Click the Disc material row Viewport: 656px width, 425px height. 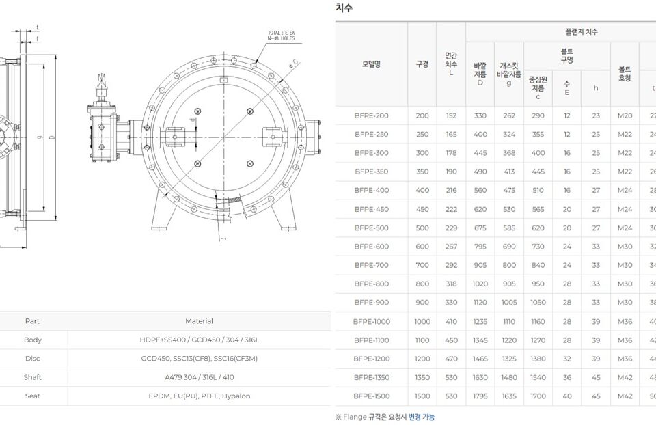(x=199, y=359)
